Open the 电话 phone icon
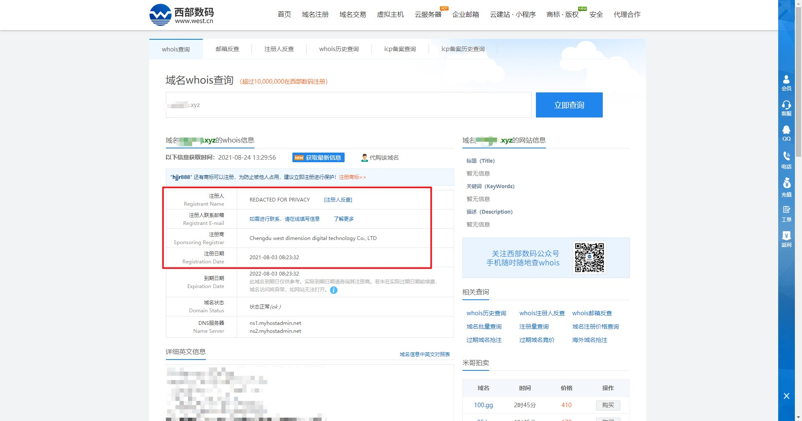 coord(786,161)
